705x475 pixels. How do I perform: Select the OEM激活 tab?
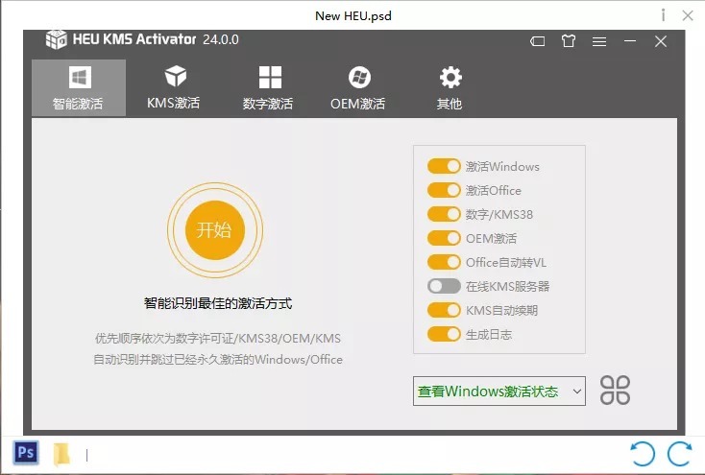pos(358,88)
